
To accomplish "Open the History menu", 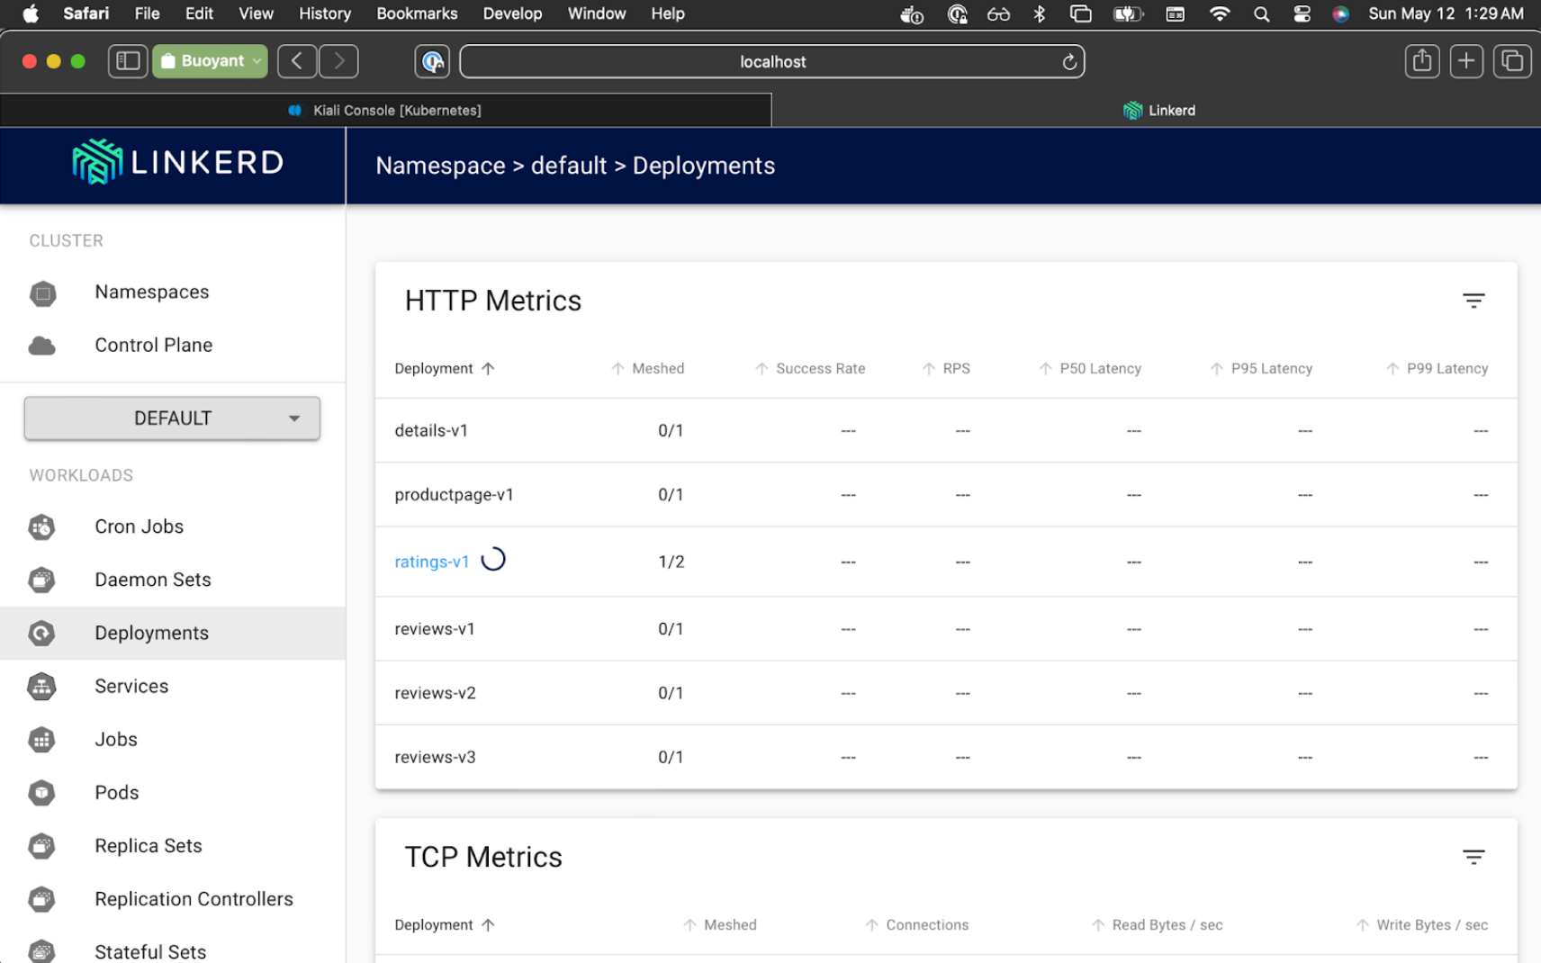I will click(325, 13).
